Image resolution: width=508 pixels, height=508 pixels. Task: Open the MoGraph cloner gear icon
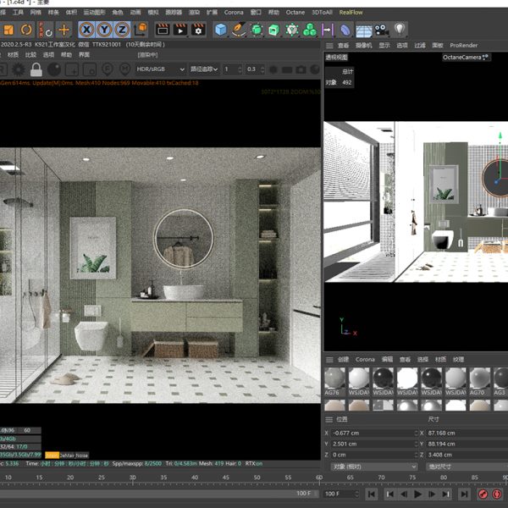click(x=292, y=30)
